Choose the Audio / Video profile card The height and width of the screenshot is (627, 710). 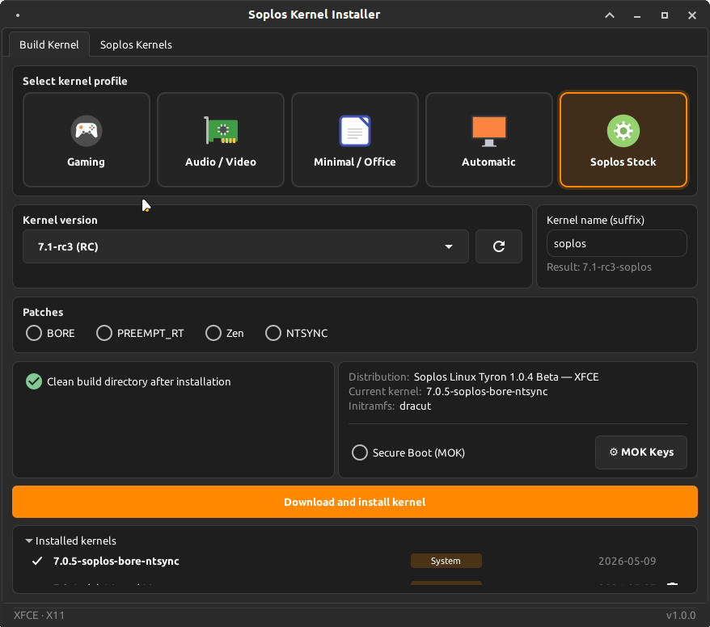(x=221, y=140)
